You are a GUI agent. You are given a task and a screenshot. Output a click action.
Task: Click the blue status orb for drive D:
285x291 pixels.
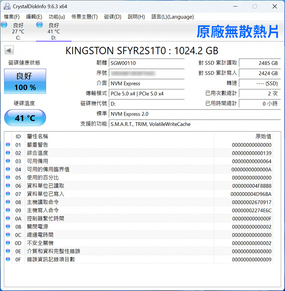click(40, 25)
